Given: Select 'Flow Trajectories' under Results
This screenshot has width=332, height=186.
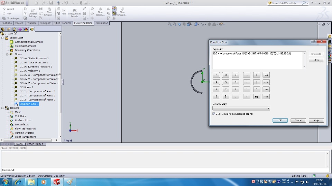Looking at the screenshot, I should pos(25,128).
